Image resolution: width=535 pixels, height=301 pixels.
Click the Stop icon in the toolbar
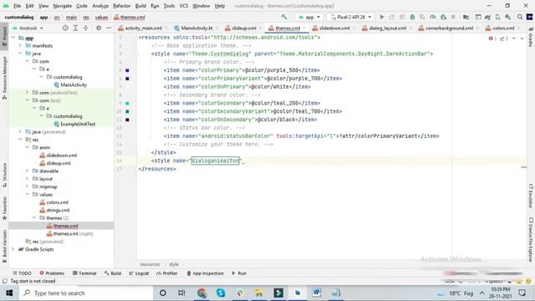pos(453,17)
